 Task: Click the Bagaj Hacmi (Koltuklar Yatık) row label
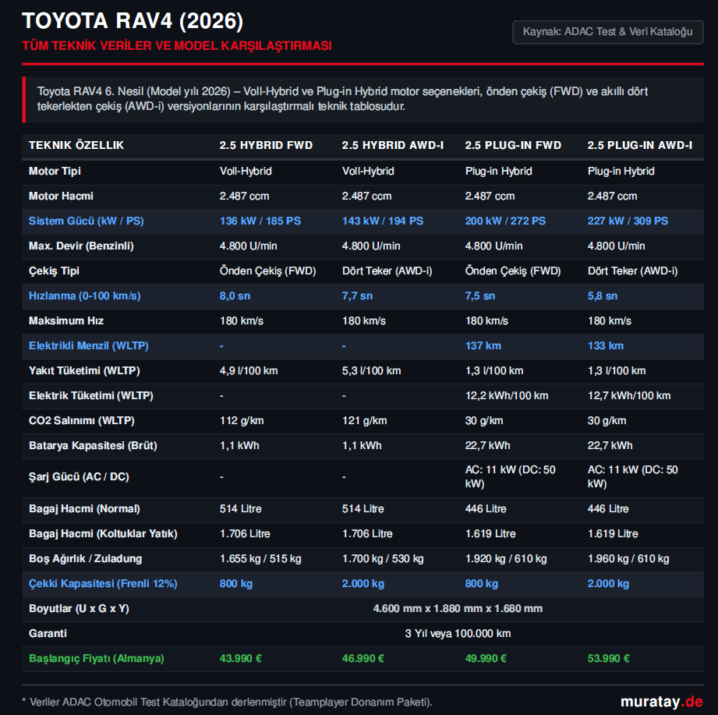103,533
